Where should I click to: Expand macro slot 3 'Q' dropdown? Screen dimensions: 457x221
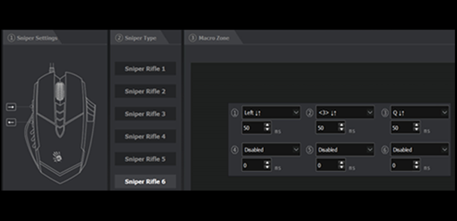[x=419, y=113]
